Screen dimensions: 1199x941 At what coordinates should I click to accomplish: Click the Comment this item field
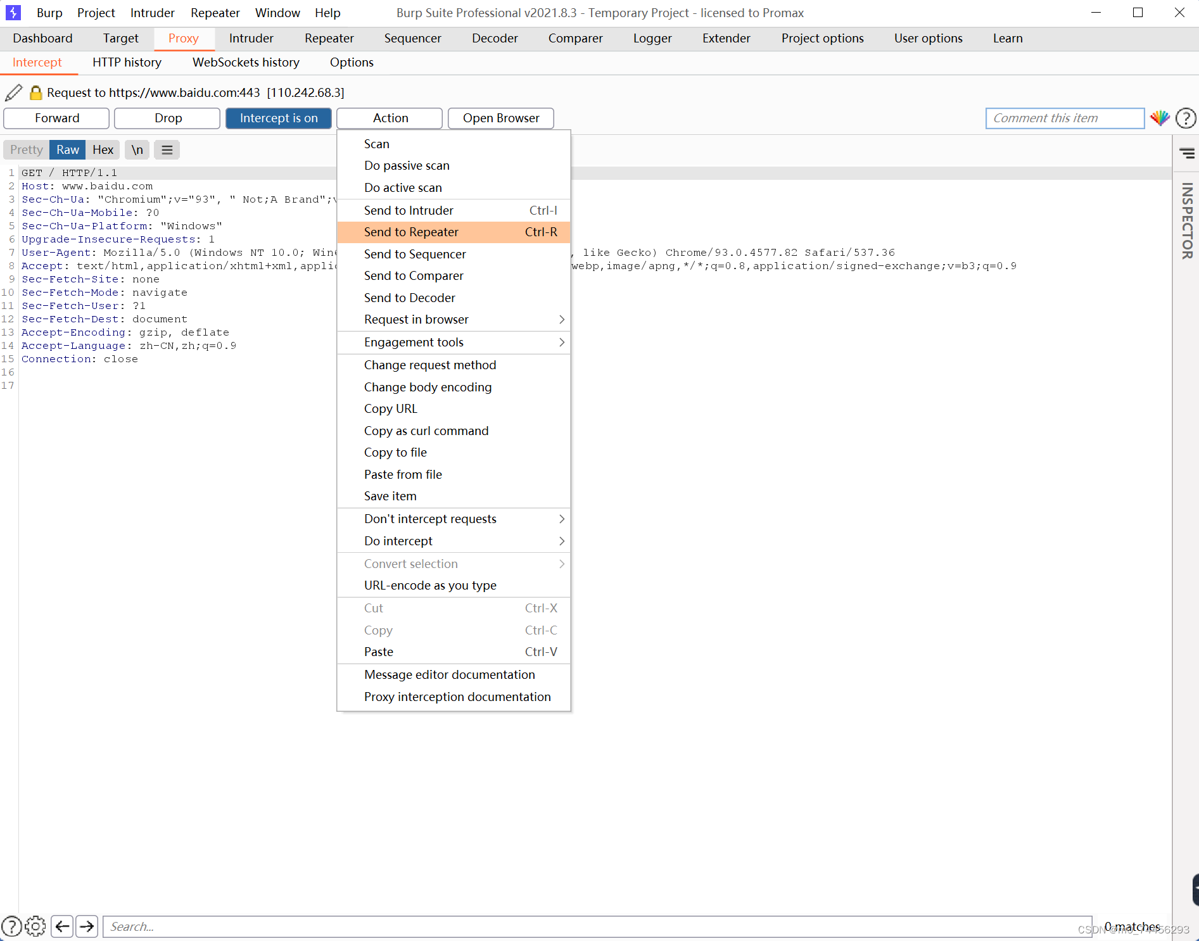click(1065, 118)
